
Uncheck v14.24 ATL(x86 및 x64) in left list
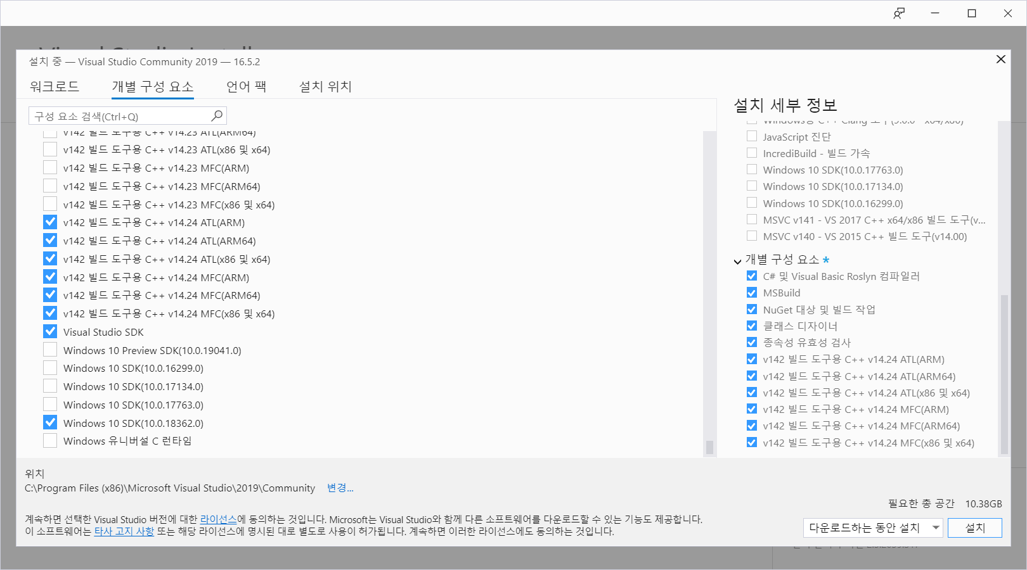[50, 259]
